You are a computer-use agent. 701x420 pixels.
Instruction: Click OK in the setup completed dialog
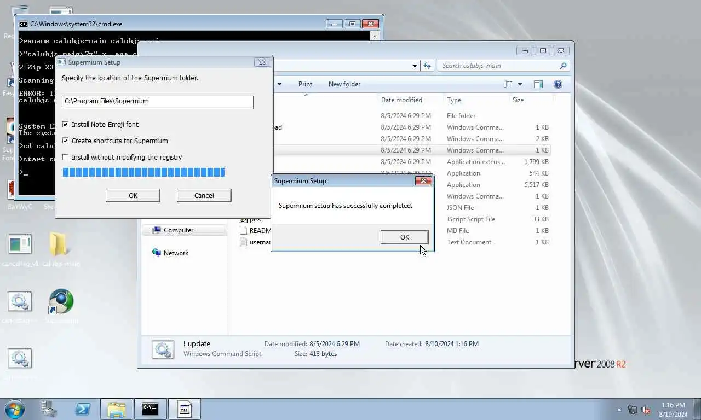tap(404, 237)
